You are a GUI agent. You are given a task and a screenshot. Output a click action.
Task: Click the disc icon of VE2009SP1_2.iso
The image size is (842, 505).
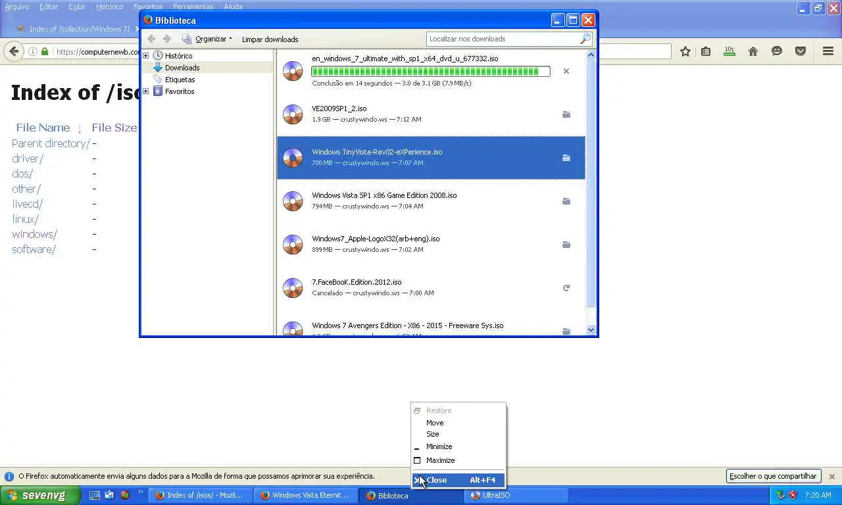click(293, 114)
